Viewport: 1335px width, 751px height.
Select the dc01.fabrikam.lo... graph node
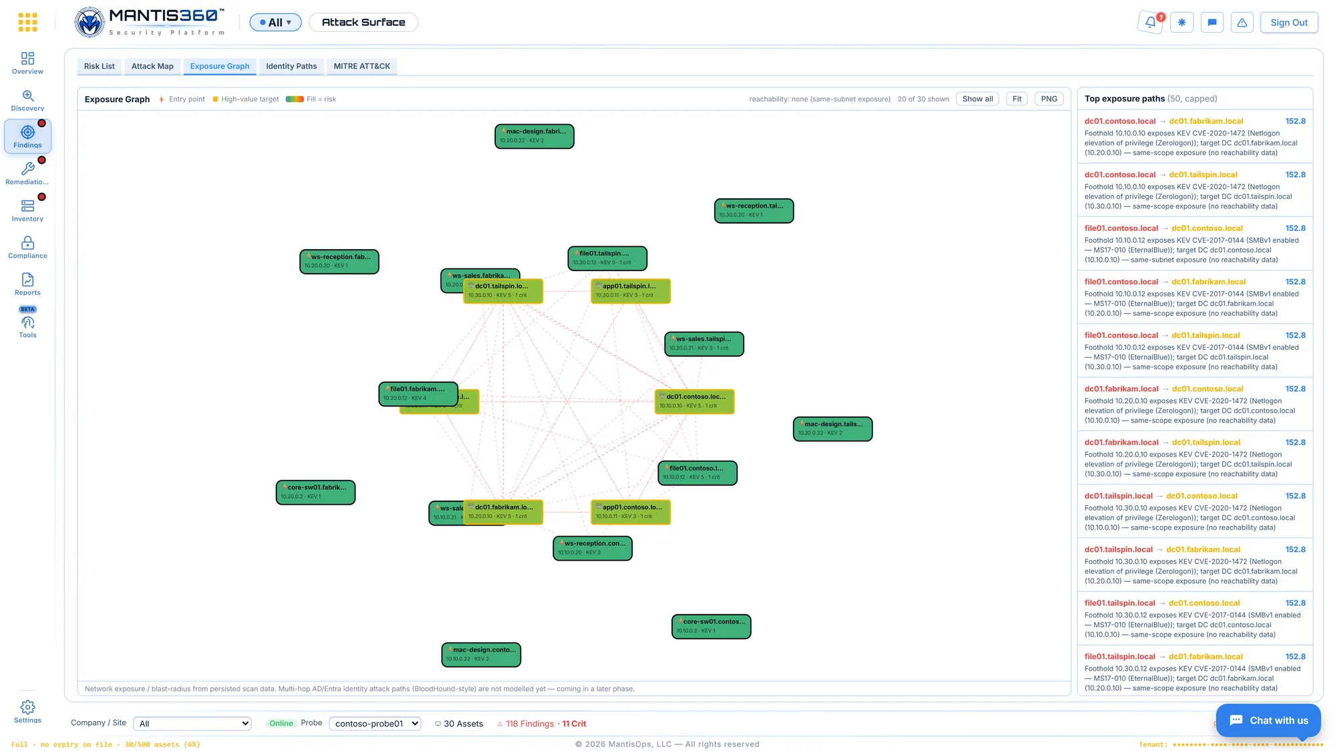(503, 512)
